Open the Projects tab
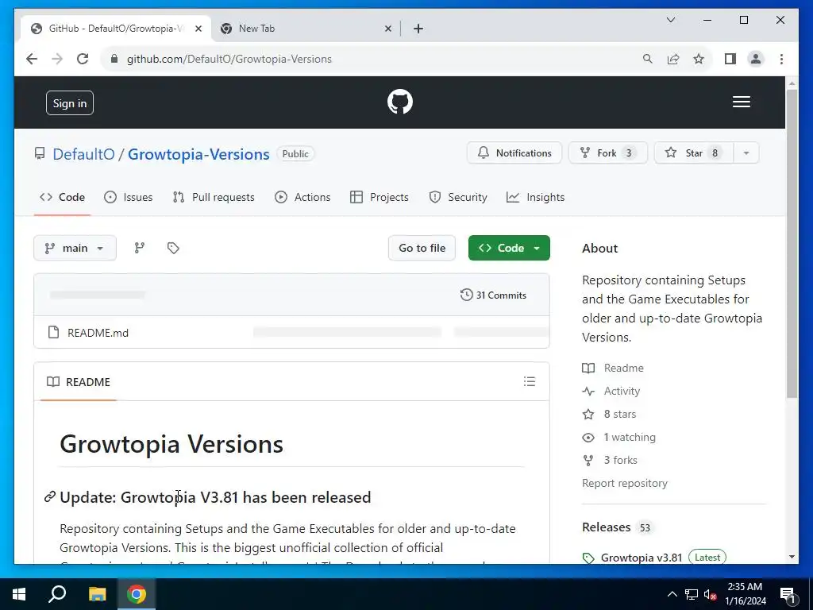This screenshot has width=813, height=610. tap(379, 197)
